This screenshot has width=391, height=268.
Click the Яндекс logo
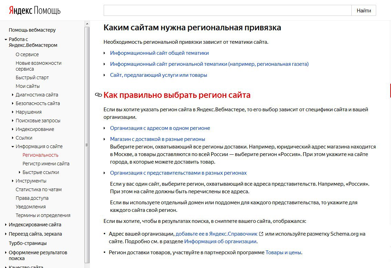coord(20,10)
